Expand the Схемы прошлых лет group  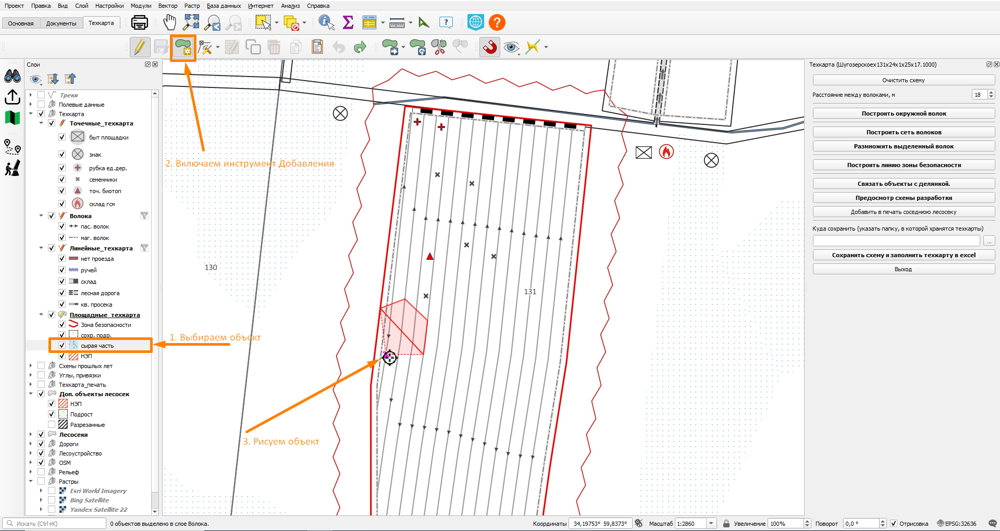click(x=31, y=365)
